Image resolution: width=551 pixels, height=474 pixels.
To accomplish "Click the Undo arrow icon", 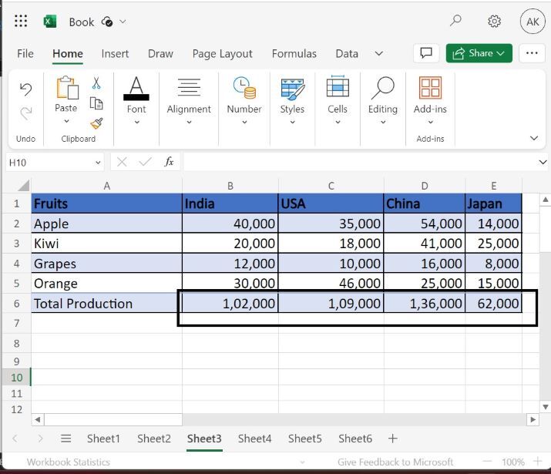I will coord(25,89).
